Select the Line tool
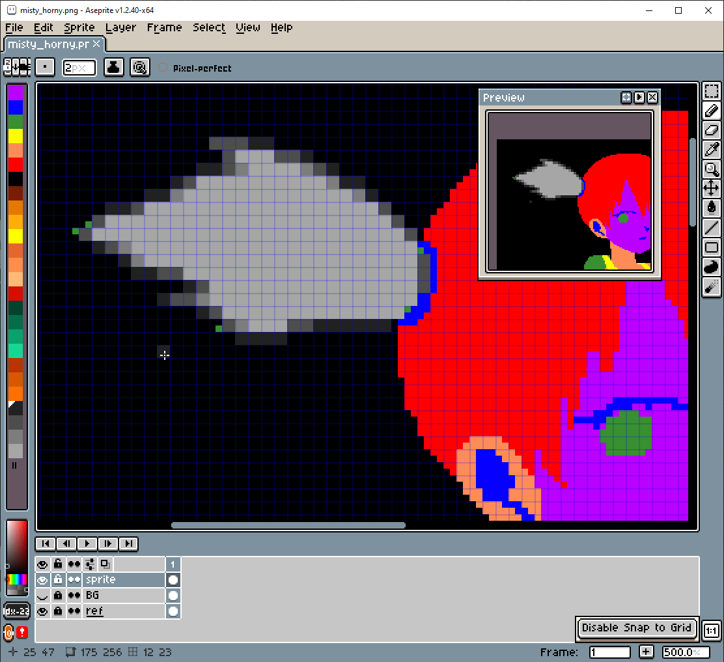Image resolution: width=724 pixels, height=662 pixels. (711, 228)
